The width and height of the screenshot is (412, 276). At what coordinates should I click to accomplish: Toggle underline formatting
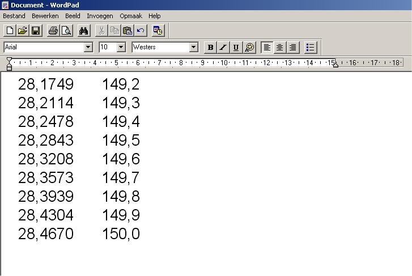[x=236, y=48]
